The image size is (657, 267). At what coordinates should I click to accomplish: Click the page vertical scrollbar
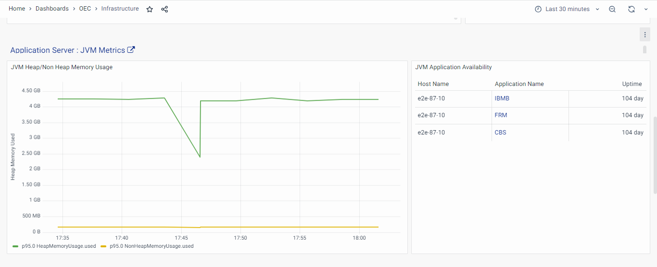coord(655,155)
